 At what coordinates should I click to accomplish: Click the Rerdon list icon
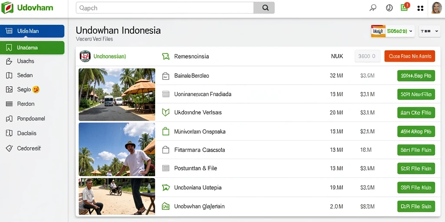click(9, 104)
